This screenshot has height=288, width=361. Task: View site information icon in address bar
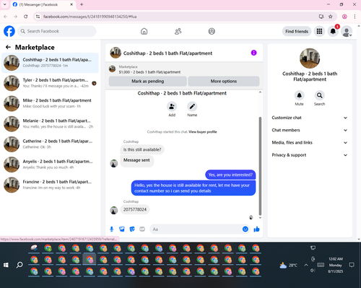pyautogui.click(x=38, y=17)
